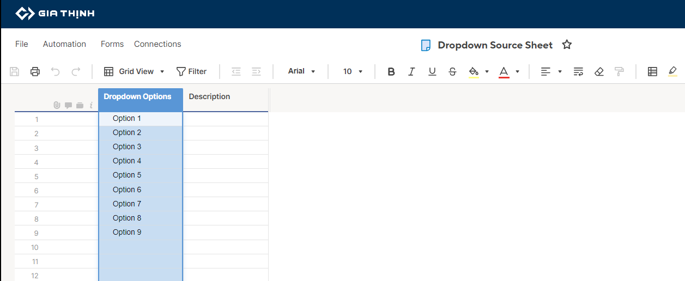Click the Filter button
This screenshot has width=685, height=281.
(x=191, y=71)
